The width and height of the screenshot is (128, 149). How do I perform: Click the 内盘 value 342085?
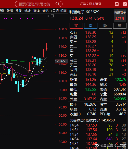point(120,99)
